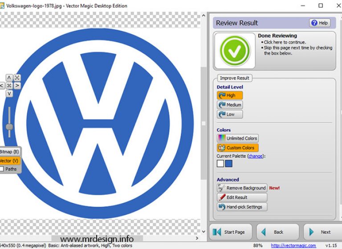Viewport: 342px width, 249px height.
Task: Open Edit Result tool
Action: point(242,197)
